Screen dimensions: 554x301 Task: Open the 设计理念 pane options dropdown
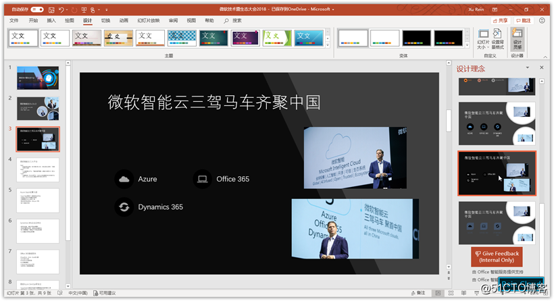[528, 67]
